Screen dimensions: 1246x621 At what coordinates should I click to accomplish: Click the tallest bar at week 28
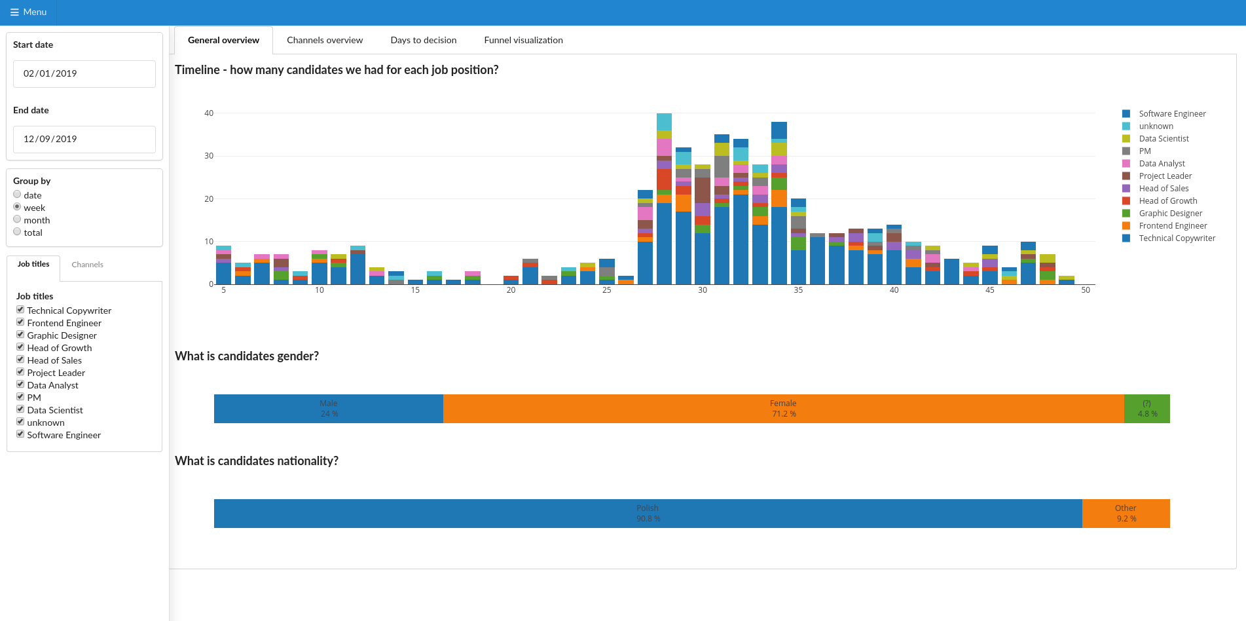click(664, 198)
